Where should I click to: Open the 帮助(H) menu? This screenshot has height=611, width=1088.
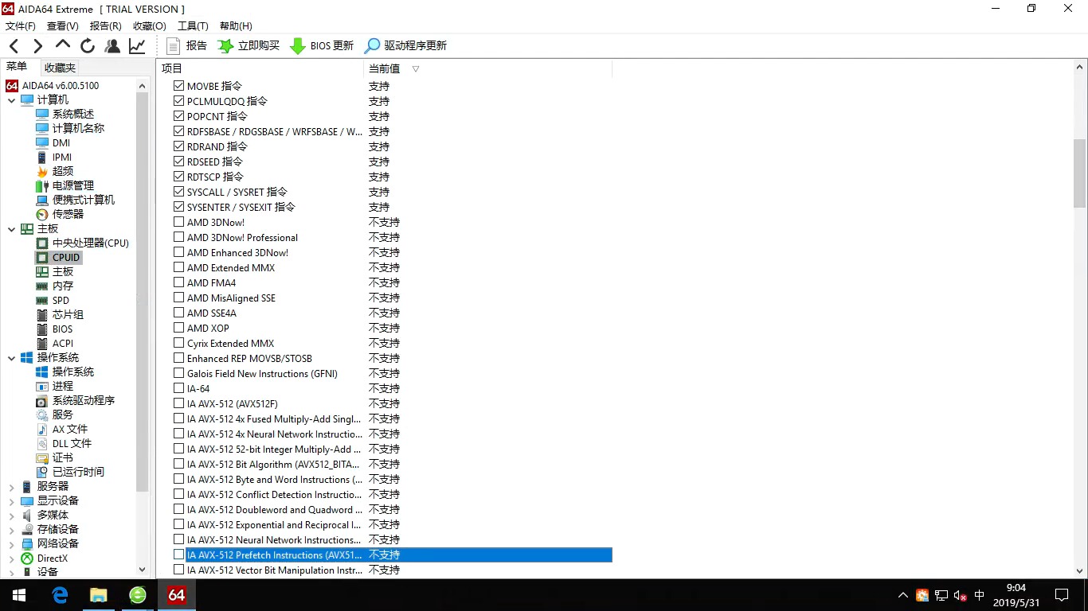coord(236,26)
